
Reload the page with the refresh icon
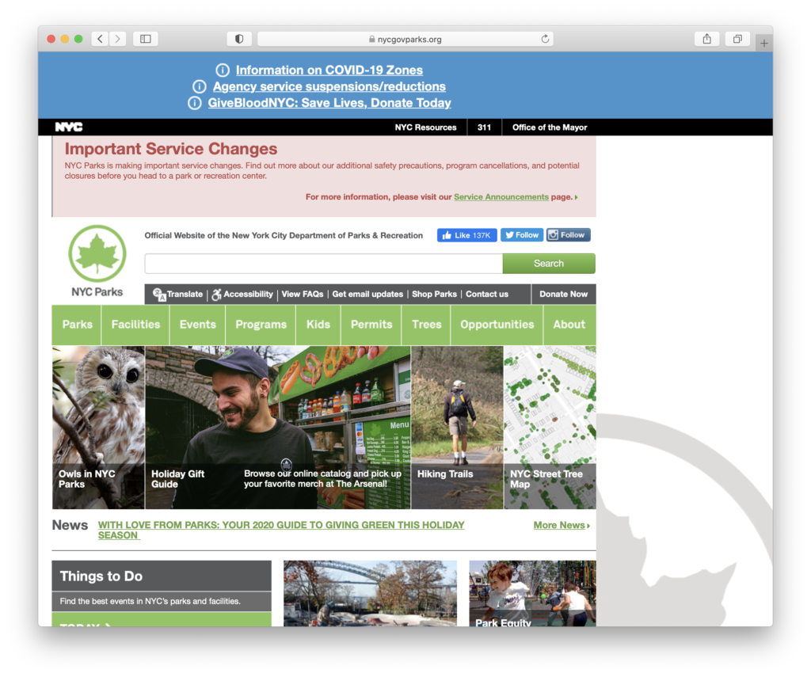click(x=545, y=39)
